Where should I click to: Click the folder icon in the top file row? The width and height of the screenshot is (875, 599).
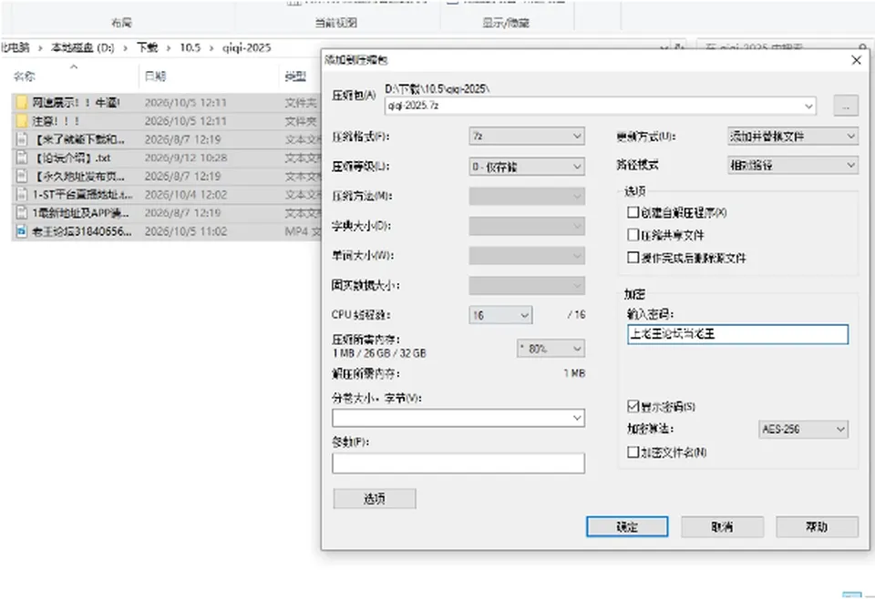(x=22, y=103)
